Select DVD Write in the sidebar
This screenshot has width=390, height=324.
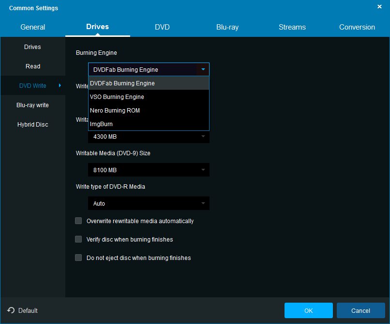[32, 86]
